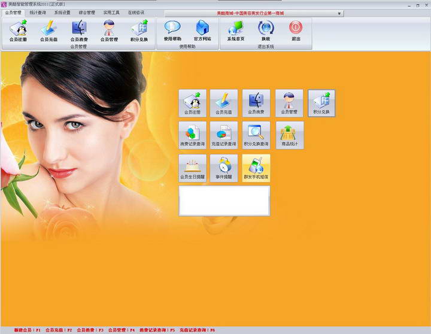Click highlighted 积分兑换 tile in center panel

pos(321,104)
